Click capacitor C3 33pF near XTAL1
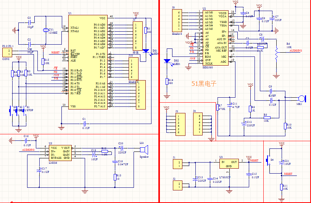The image size is (311, 203). pyautogui.click(x=29, y=23)
